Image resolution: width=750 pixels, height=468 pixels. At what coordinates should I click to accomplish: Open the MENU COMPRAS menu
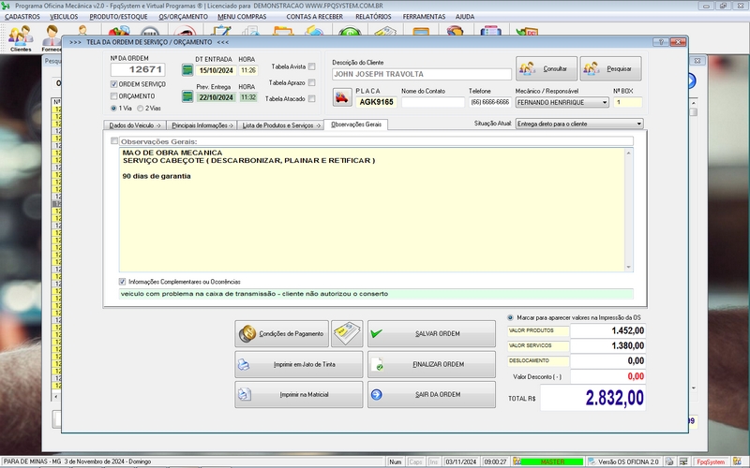(242, 17)
